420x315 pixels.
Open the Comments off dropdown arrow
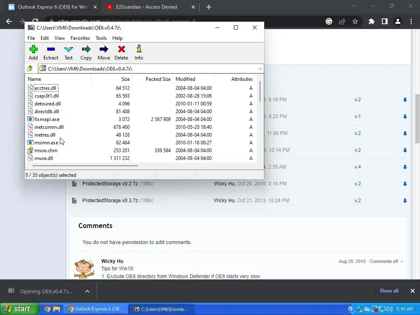(402, 261)
